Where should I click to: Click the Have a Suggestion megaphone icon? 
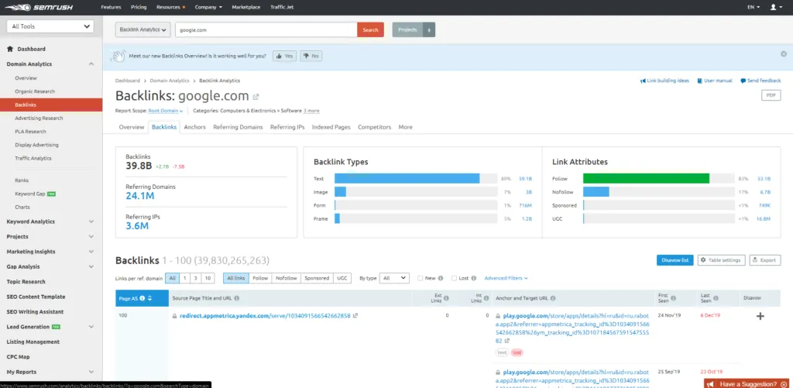click(711, 384)
